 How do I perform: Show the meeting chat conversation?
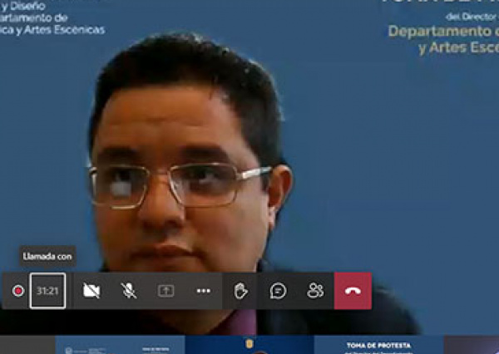coord(278,291)
